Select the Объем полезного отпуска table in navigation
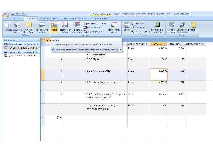Viewport: 213px width, 160px height. (x=22, y=48)
